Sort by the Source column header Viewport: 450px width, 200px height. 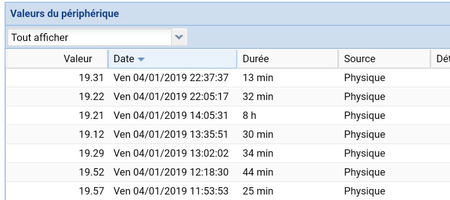(360, 59)
